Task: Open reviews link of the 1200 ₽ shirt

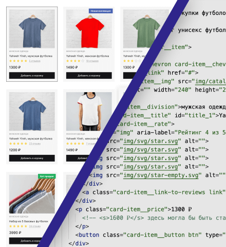Action: click(35, 144)
